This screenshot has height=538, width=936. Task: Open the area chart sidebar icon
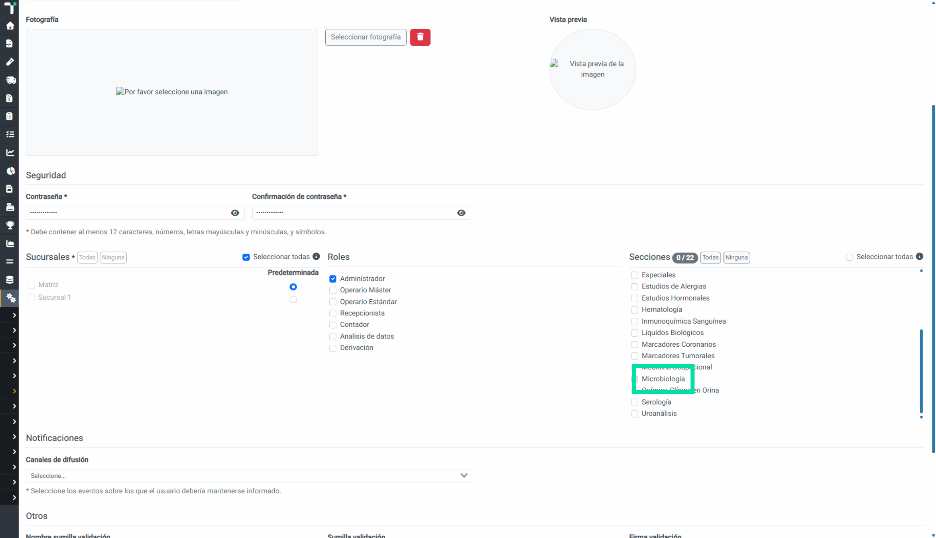10,243
